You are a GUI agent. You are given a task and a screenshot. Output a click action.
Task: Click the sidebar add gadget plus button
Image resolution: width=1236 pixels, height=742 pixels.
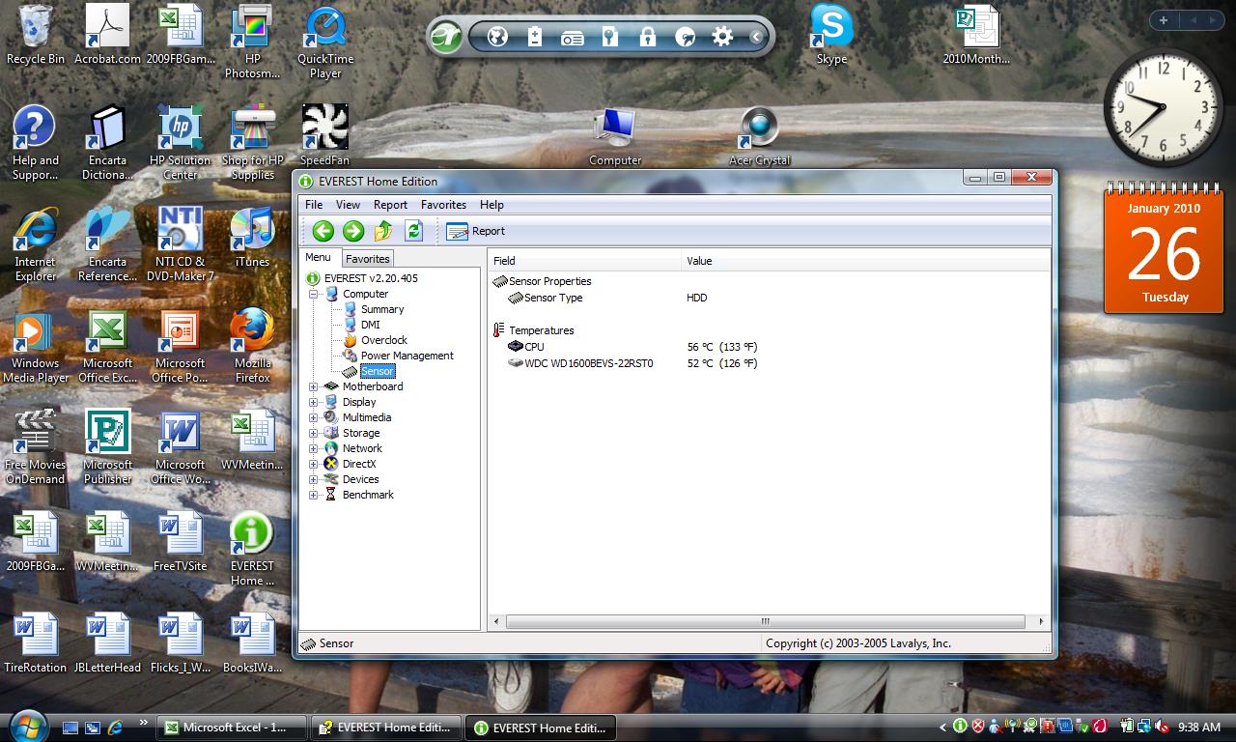click(1164, 20)
